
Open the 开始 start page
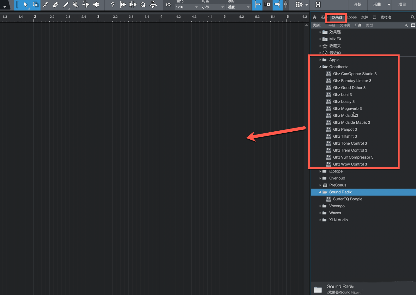coord(358,5)
